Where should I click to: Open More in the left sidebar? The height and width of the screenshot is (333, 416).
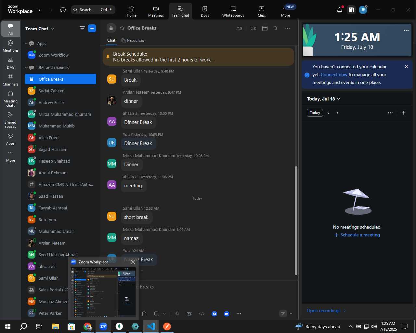coord(10,156)
